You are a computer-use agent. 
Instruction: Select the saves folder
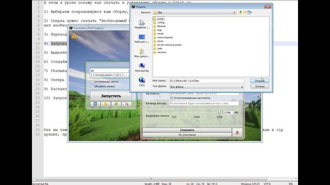(158, 41)
